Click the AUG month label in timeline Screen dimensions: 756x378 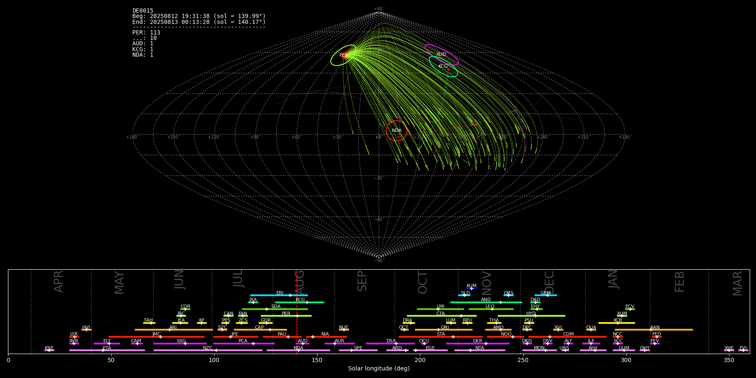point(299,283)
